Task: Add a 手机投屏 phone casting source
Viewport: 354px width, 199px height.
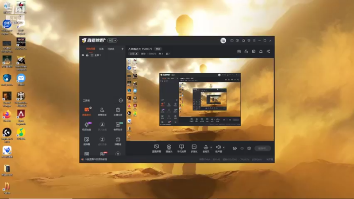Action: click(181, 149)
